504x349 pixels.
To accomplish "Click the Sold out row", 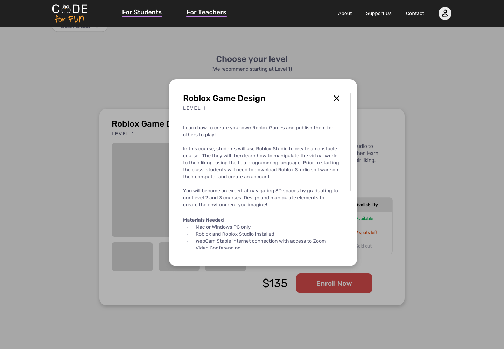I will click(x=374, y=246).
